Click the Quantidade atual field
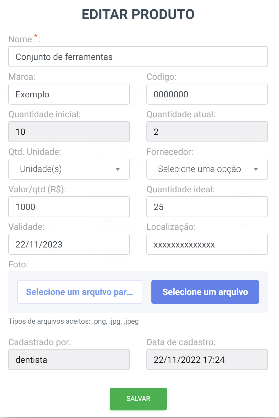The height and width of the screenshot is (418, 279). tap(207, 132)
